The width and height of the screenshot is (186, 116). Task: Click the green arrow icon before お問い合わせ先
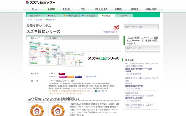tap(96, 91)
